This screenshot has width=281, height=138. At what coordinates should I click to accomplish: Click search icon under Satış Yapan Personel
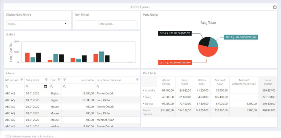pos(98,87)
